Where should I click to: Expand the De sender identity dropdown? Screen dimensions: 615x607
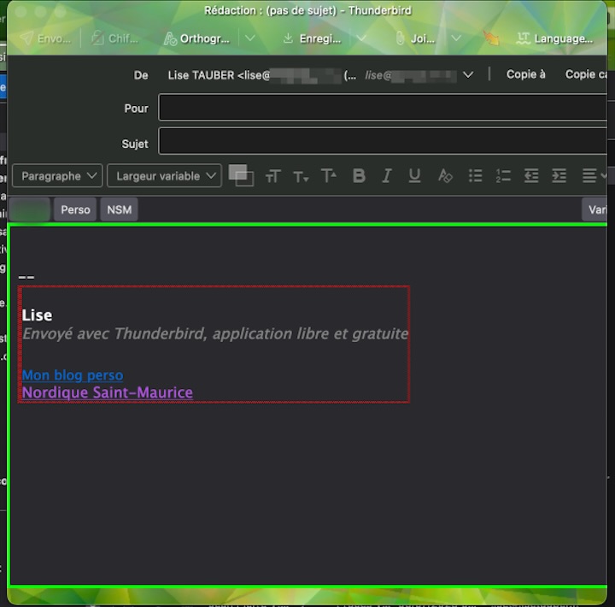click(x=467, y=75)
